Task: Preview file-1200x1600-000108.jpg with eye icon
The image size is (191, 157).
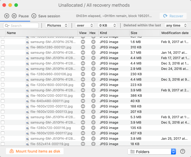Action: point(83,85)
